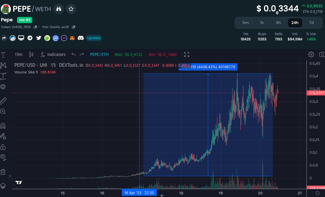Image resolution: width=325 pixels, height=197 pixels.
Task: Open the Discord icon link
Action: coord(81,38)
